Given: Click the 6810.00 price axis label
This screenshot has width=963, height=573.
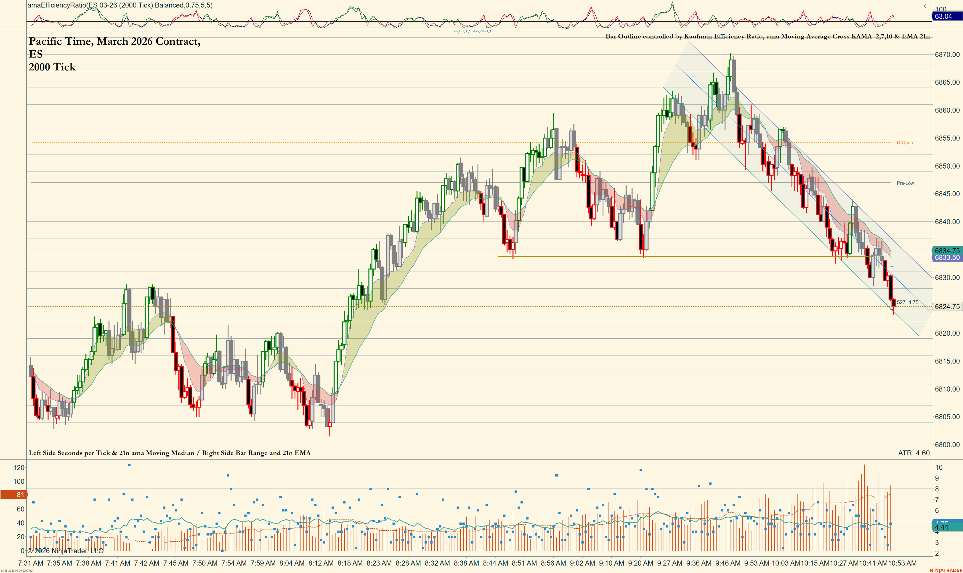Looking at the screenshot, I should 947,389.
